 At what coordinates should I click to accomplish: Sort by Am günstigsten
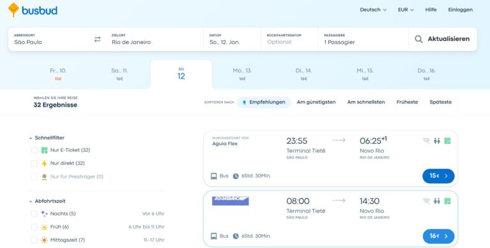(316, 102)
